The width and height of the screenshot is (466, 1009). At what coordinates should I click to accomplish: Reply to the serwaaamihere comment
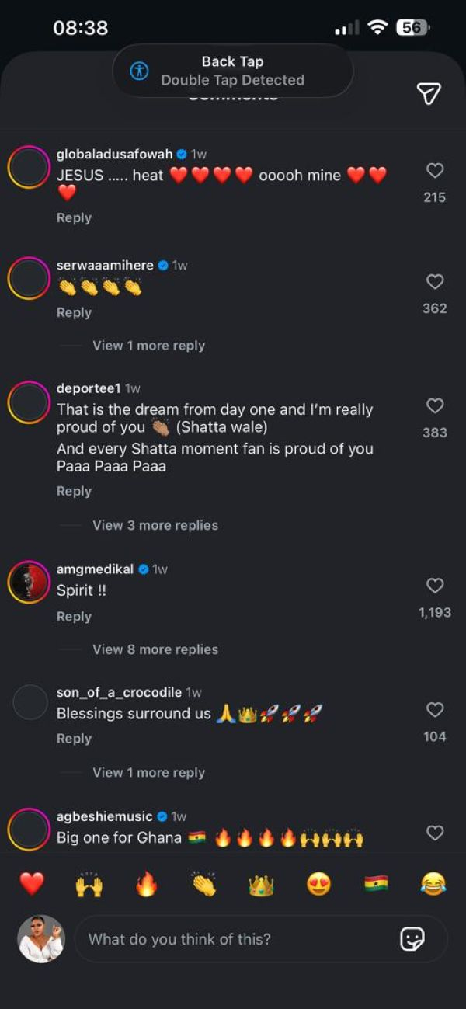(74, 312)
